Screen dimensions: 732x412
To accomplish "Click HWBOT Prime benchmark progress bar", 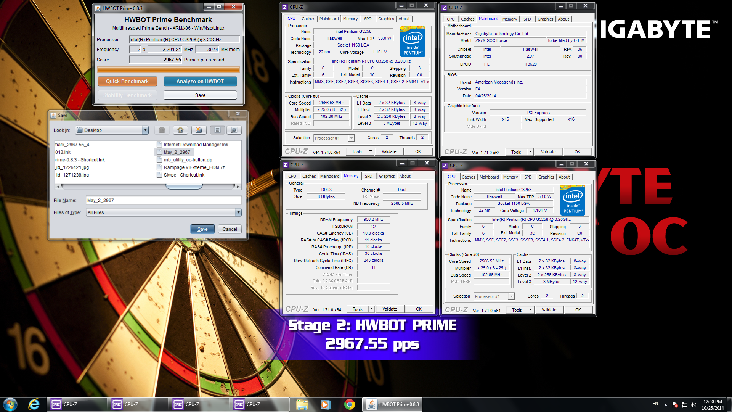I will click(x=168, y=69).
